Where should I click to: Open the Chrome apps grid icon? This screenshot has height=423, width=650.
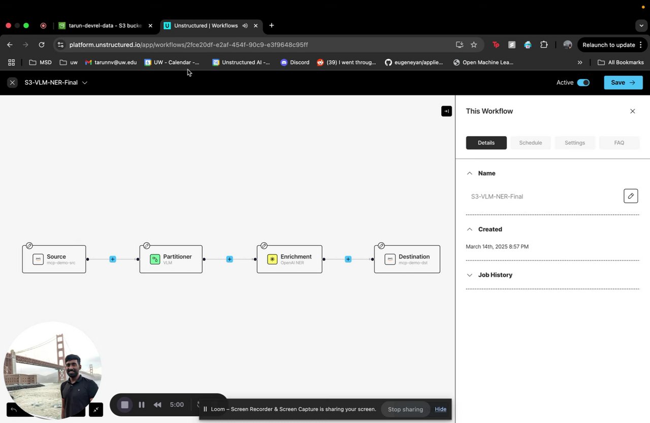point(11,62)
